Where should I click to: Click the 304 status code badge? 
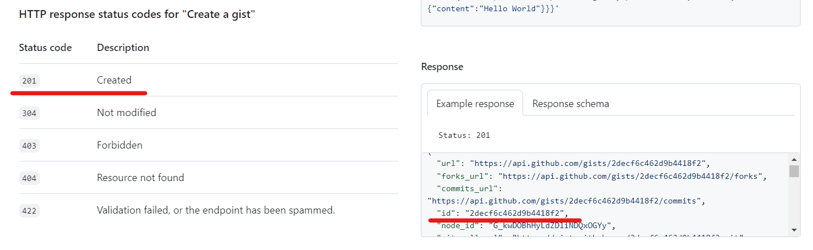click(x=29, y=113)
